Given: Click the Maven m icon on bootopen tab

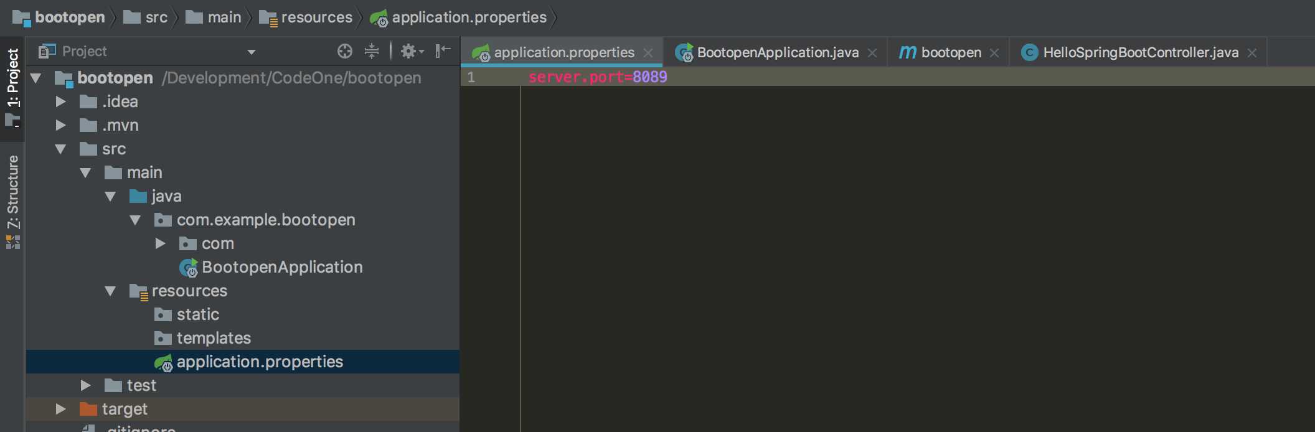Looking at the screenshot, I should 908,52.
